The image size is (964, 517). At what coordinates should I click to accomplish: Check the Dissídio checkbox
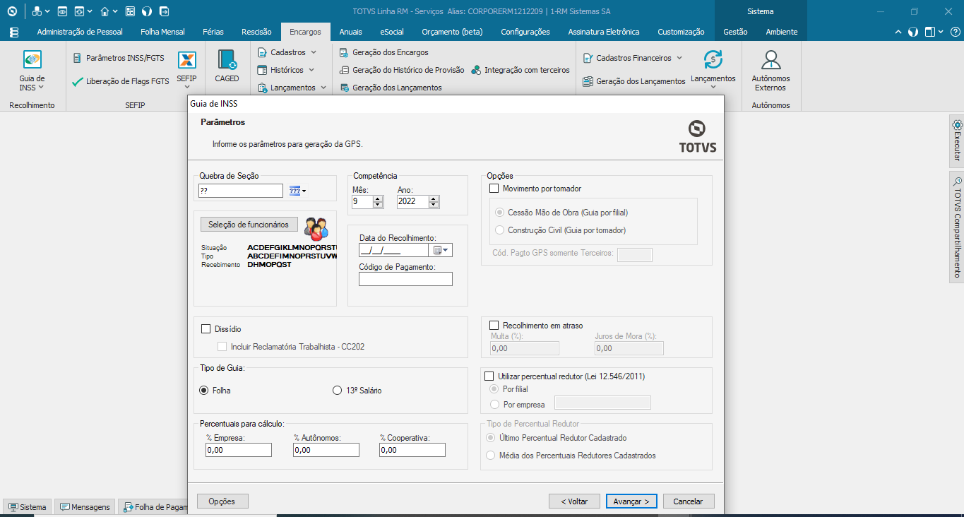click(x=206, y=328)
